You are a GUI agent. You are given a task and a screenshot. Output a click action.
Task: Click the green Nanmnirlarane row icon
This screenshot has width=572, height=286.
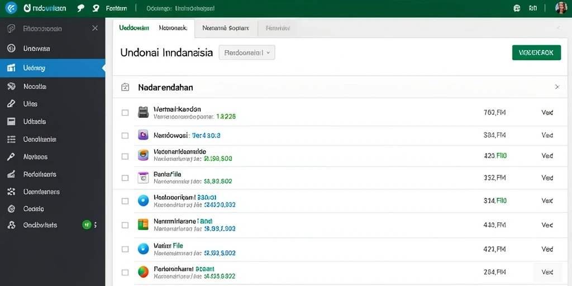pyautogui.click(x=144, y=225)
